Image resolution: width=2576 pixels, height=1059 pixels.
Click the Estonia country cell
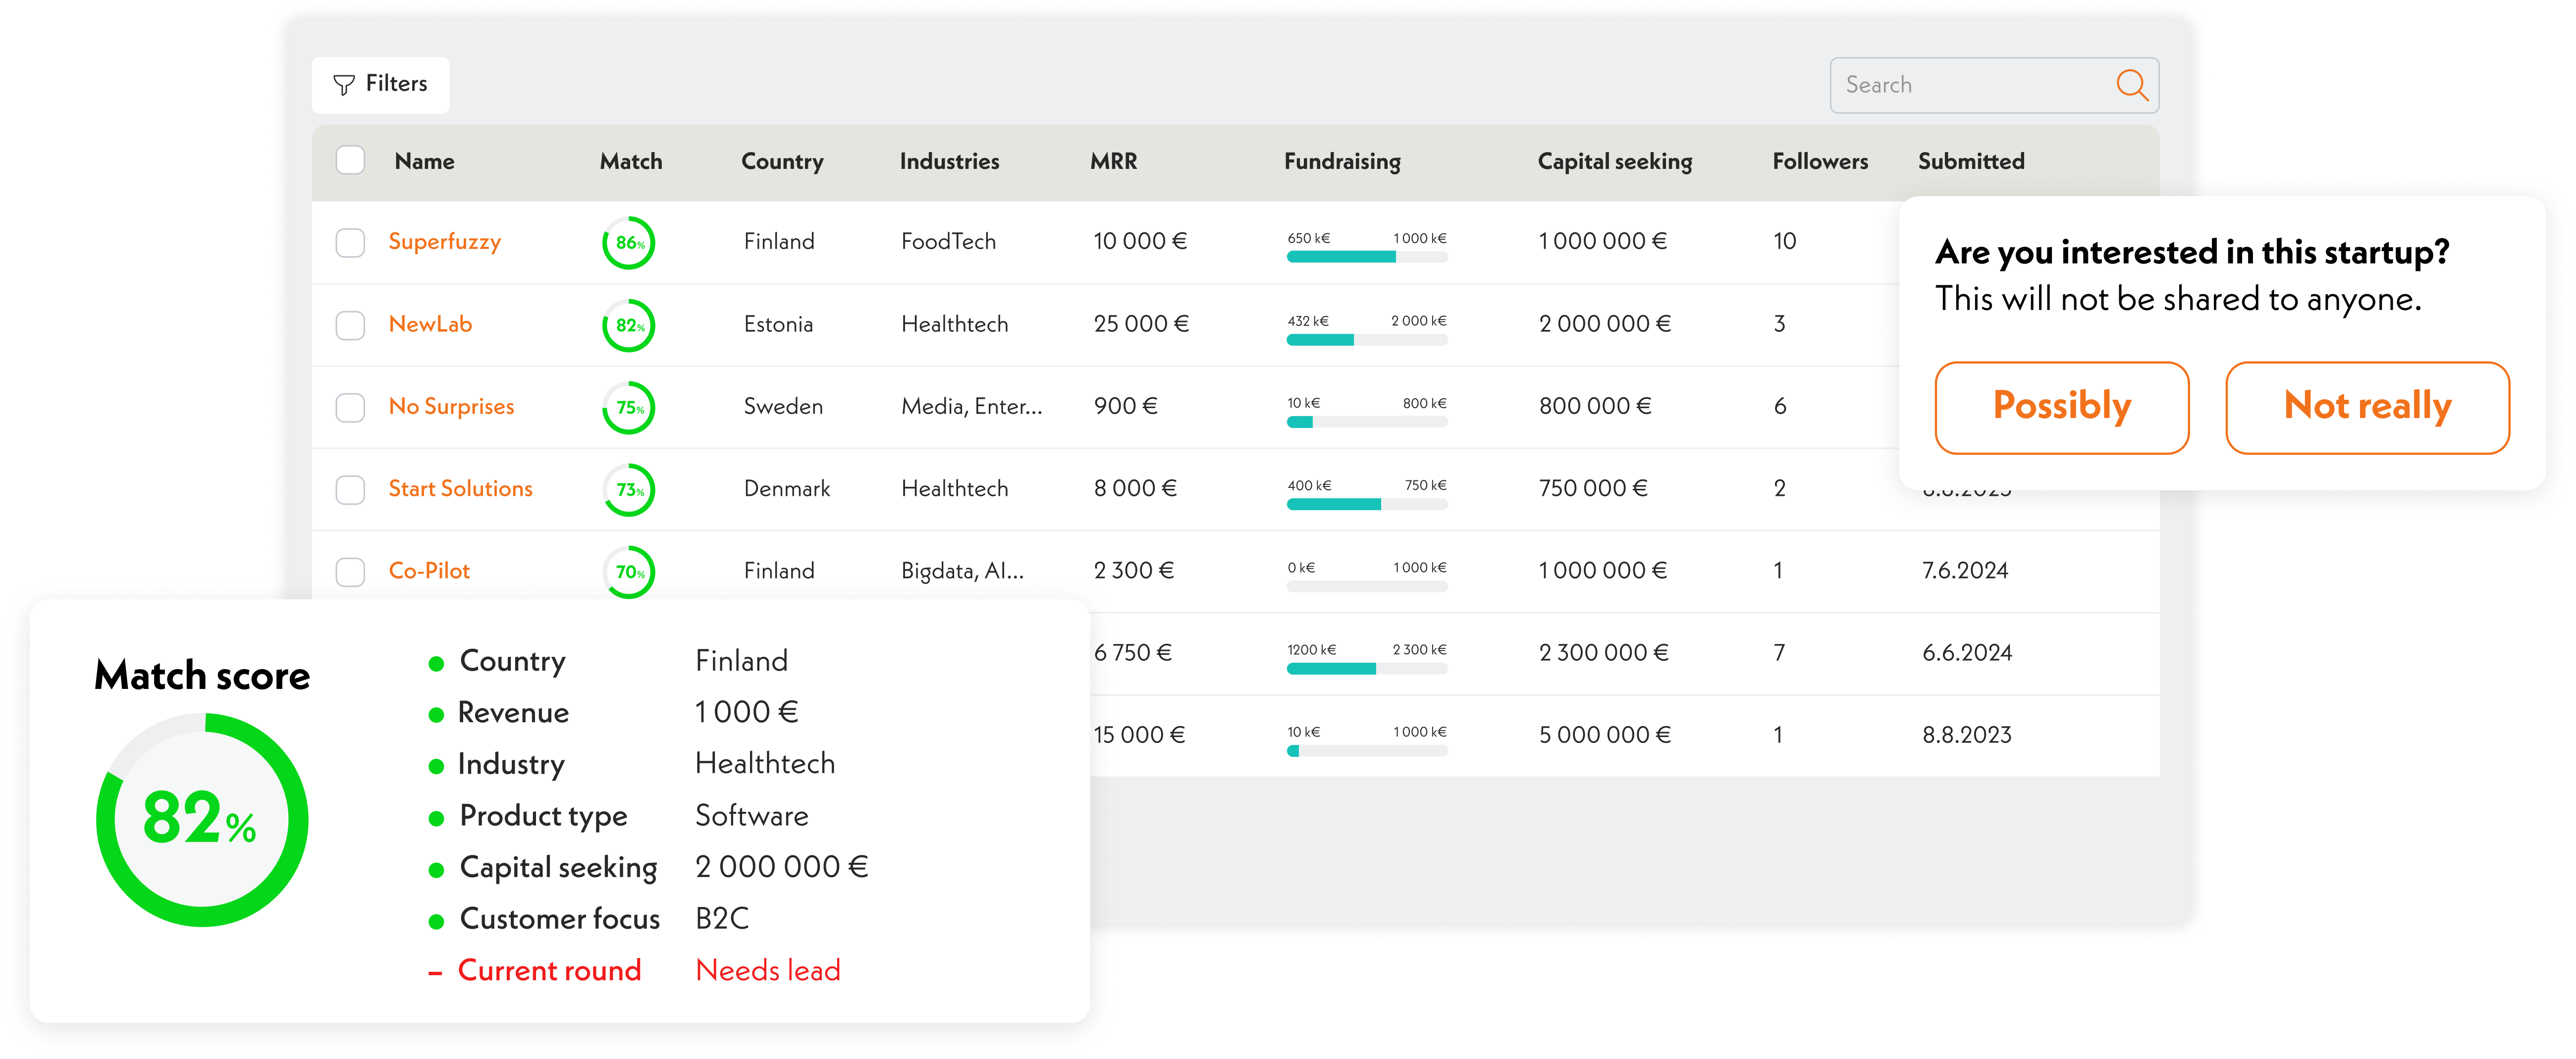tap(778, 324)
